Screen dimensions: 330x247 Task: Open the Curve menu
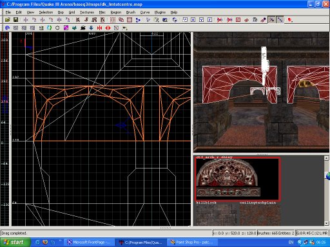coord(145,12)
